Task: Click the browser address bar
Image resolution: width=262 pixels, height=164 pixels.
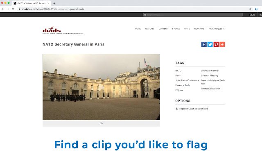Action: [132, 9]
